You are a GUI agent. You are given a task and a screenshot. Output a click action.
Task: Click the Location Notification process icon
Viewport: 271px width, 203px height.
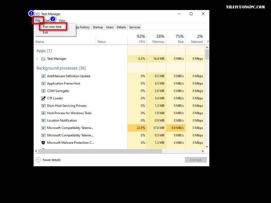[x=43, y=121]
